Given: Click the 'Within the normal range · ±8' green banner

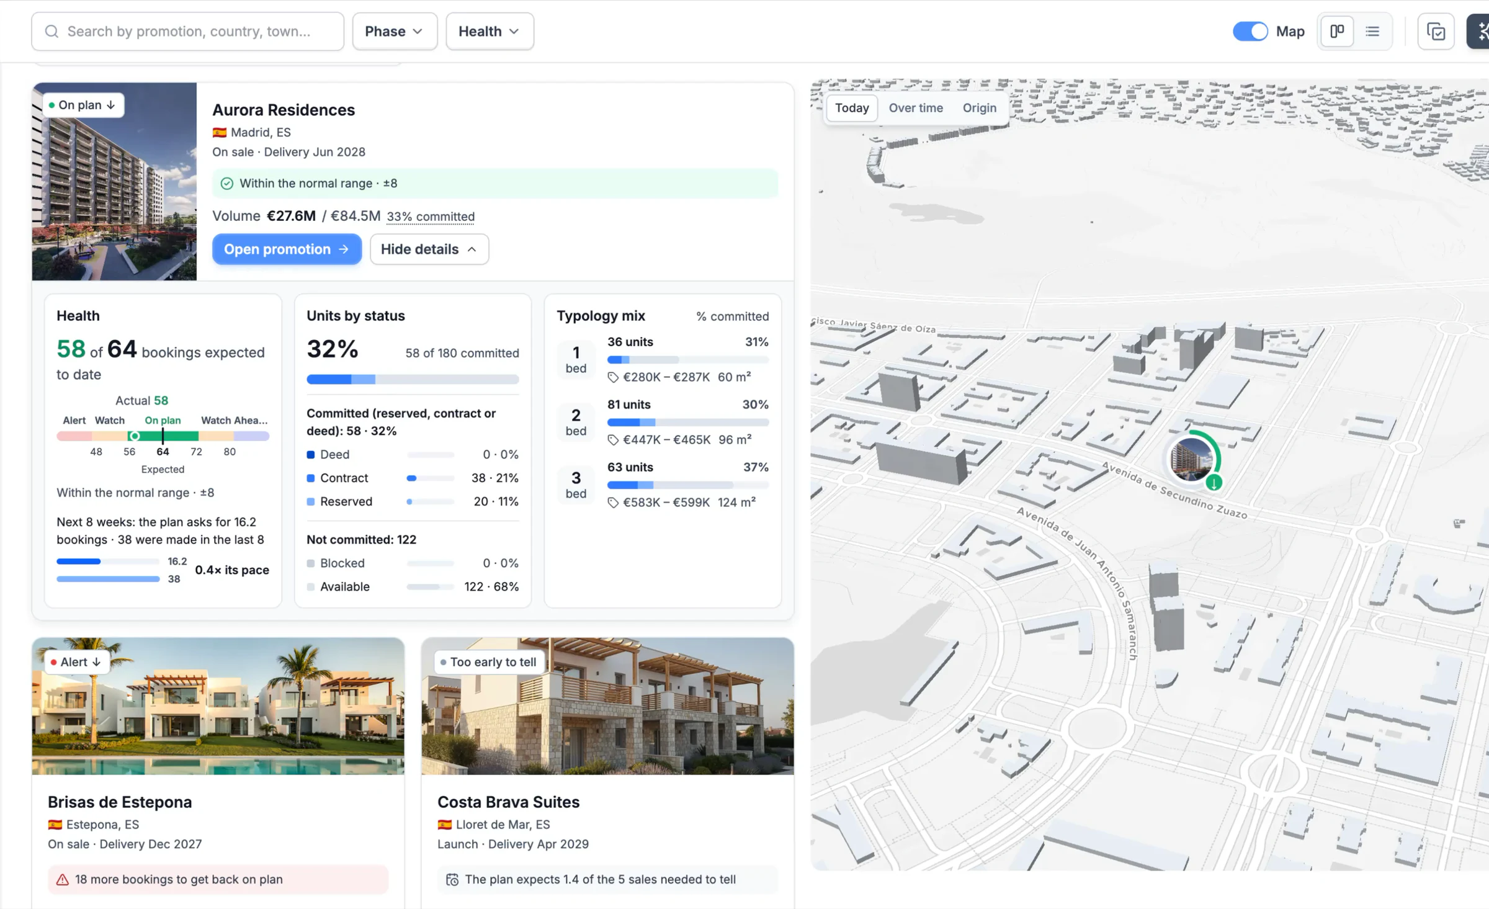Looking at the screenshot, I should (495, 184).
